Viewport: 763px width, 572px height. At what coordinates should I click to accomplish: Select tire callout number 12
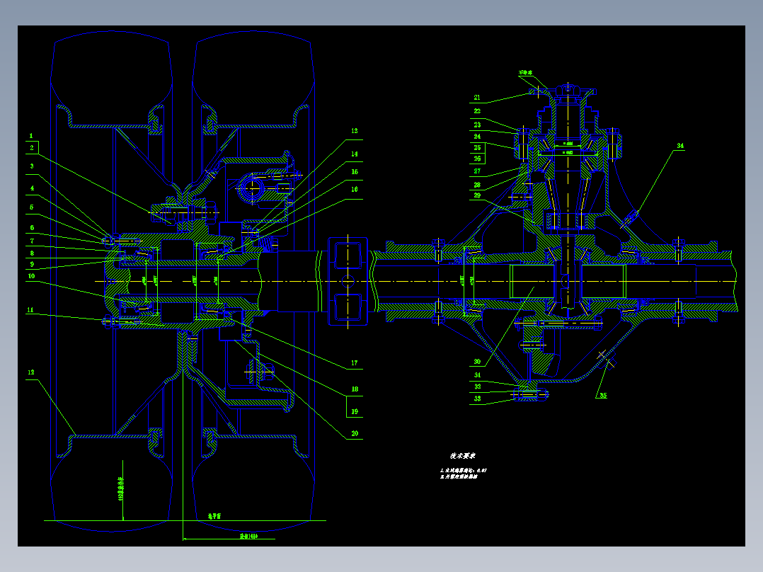(x=31, y=372)
